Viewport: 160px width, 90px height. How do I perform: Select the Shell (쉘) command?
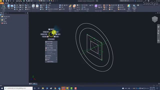pyautogui.click(x=42, y=7)
